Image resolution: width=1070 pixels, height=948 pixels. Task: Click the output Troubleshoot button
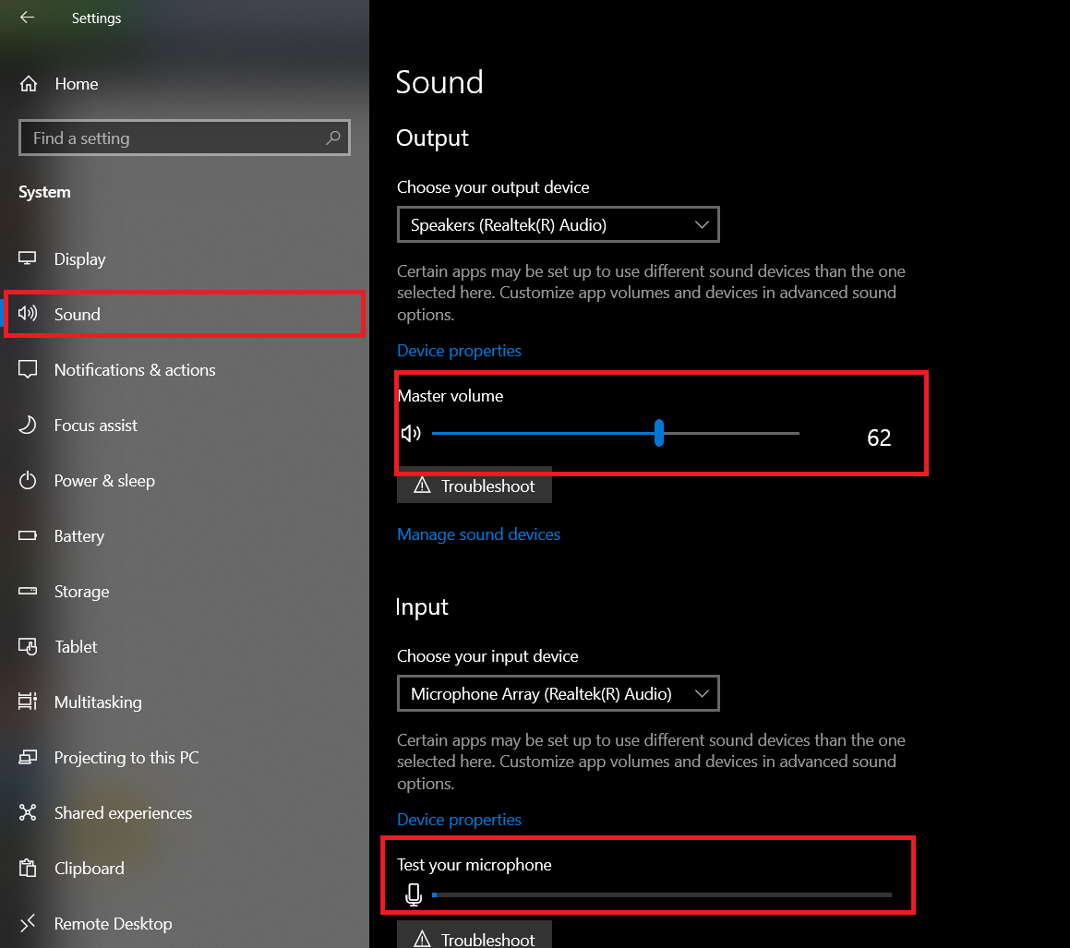coord(475,486)
